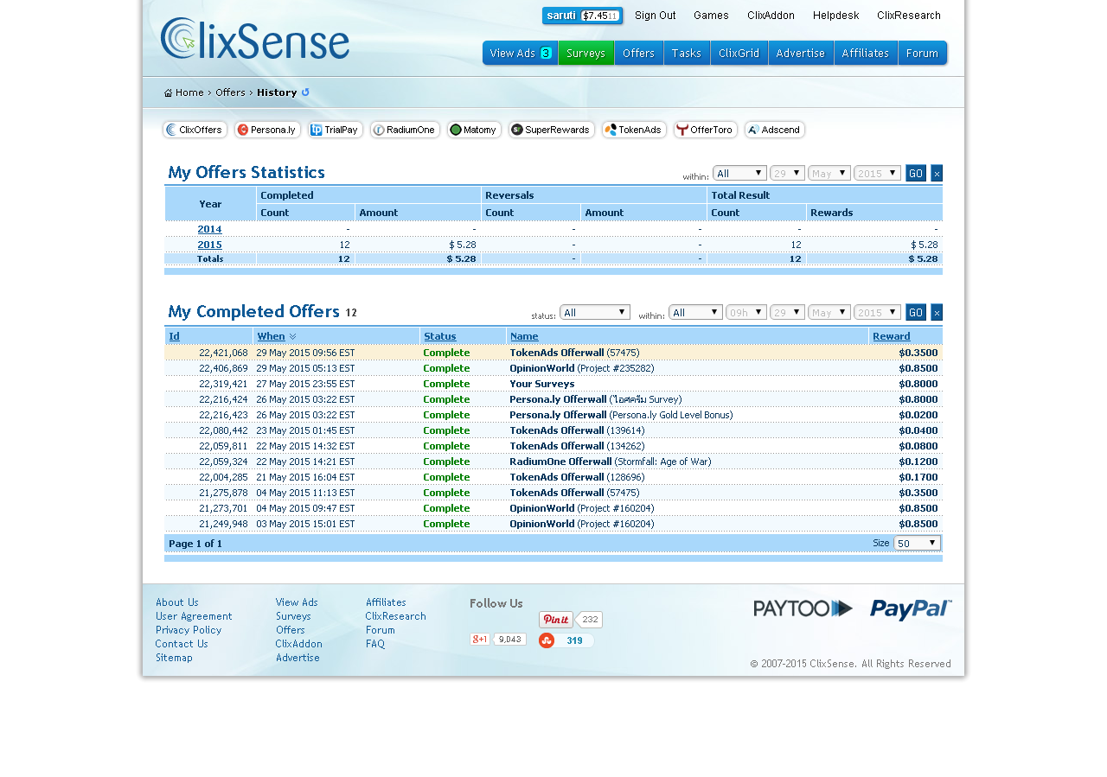Open the Completed Offers 'within' All dropdown
This screenshot has width=1107, height=777.
[695, 312]
